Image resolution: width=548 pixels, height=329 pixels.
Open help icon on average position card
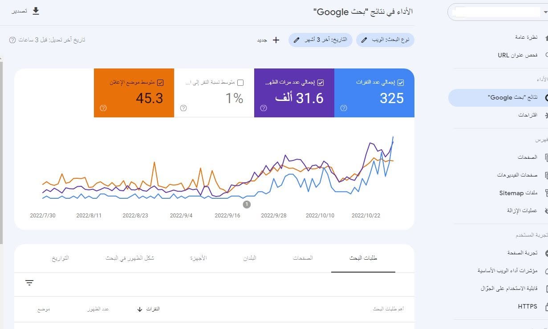point(103,108)
